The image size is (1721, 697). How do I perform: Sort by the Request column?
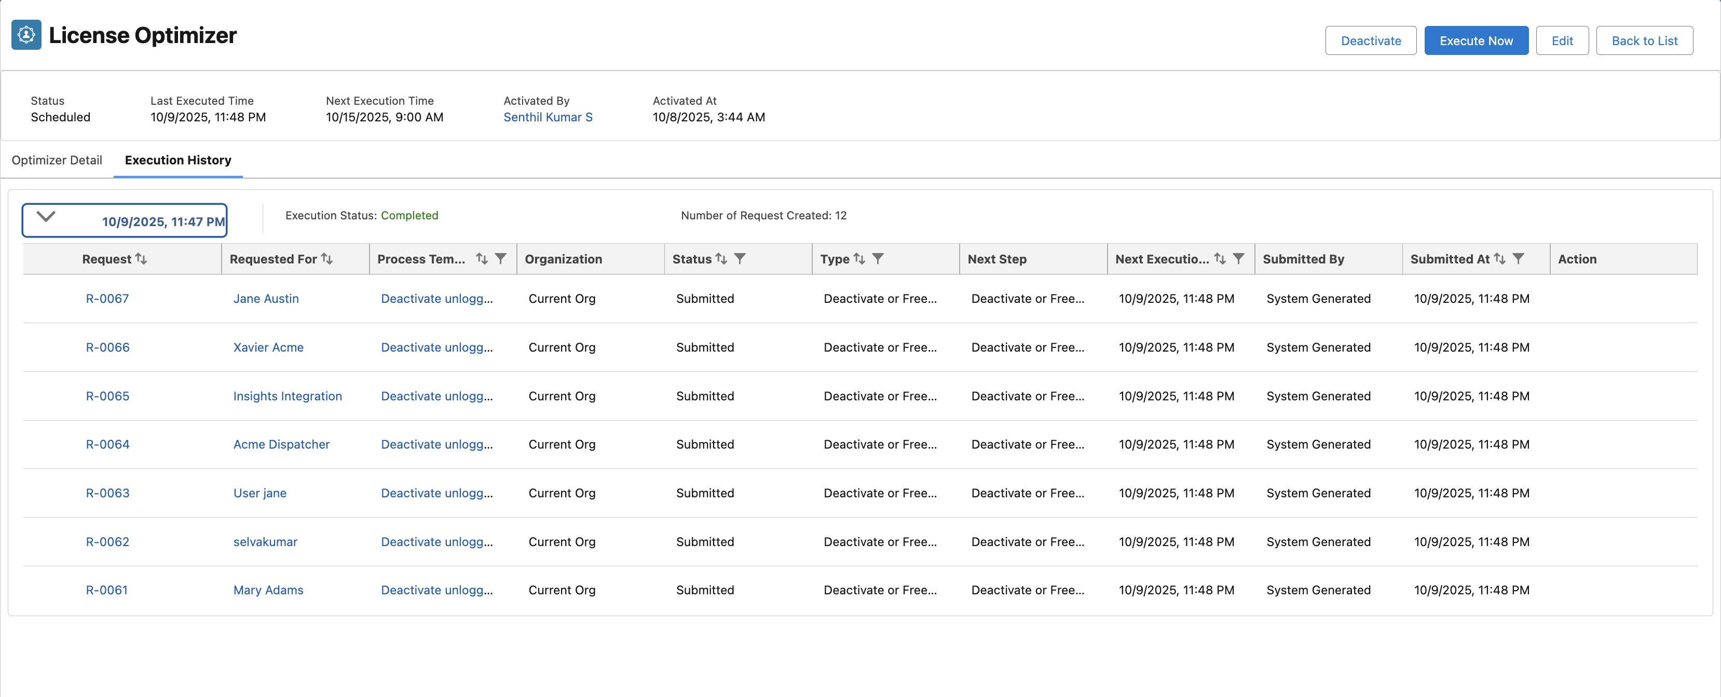coord(141,258)
